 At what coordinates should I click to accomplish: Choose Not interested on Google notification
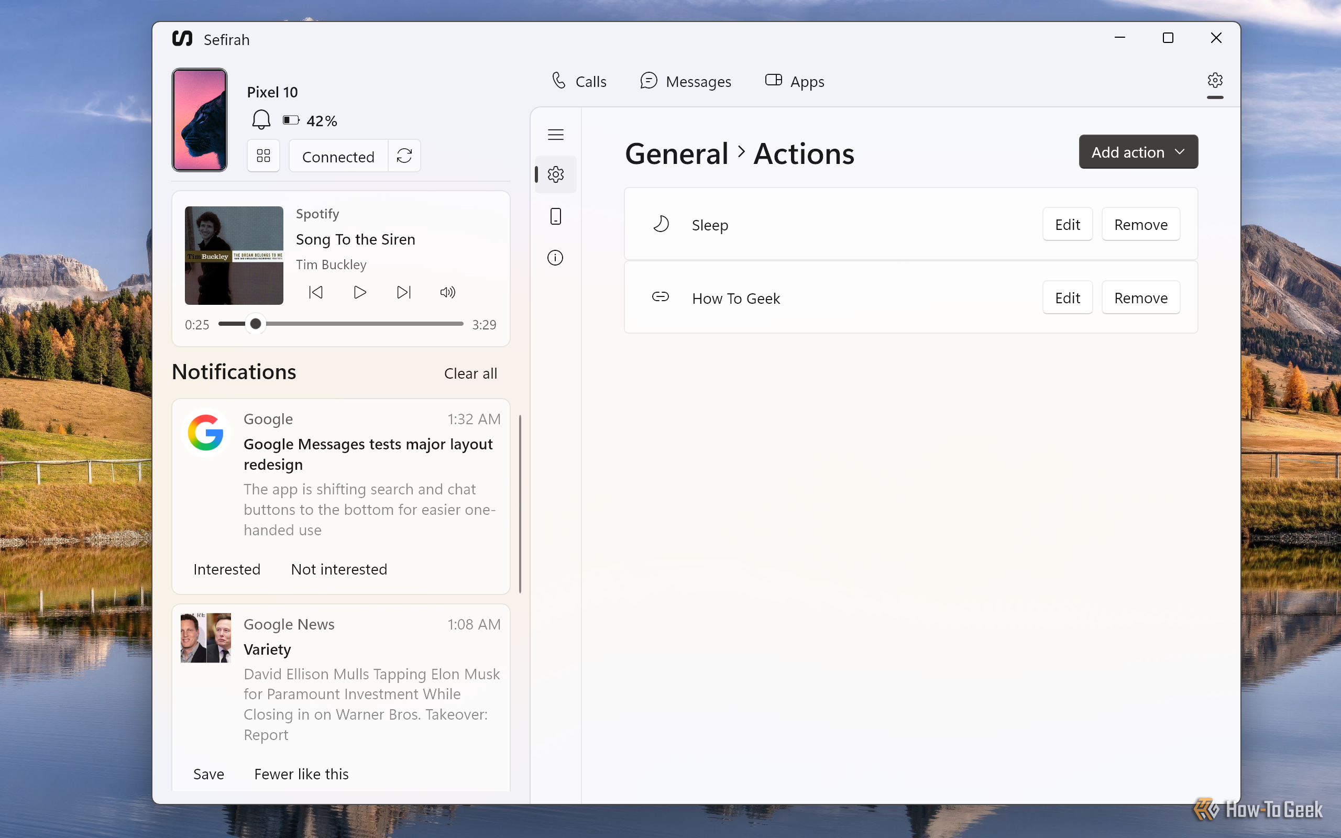click(339, 569)
